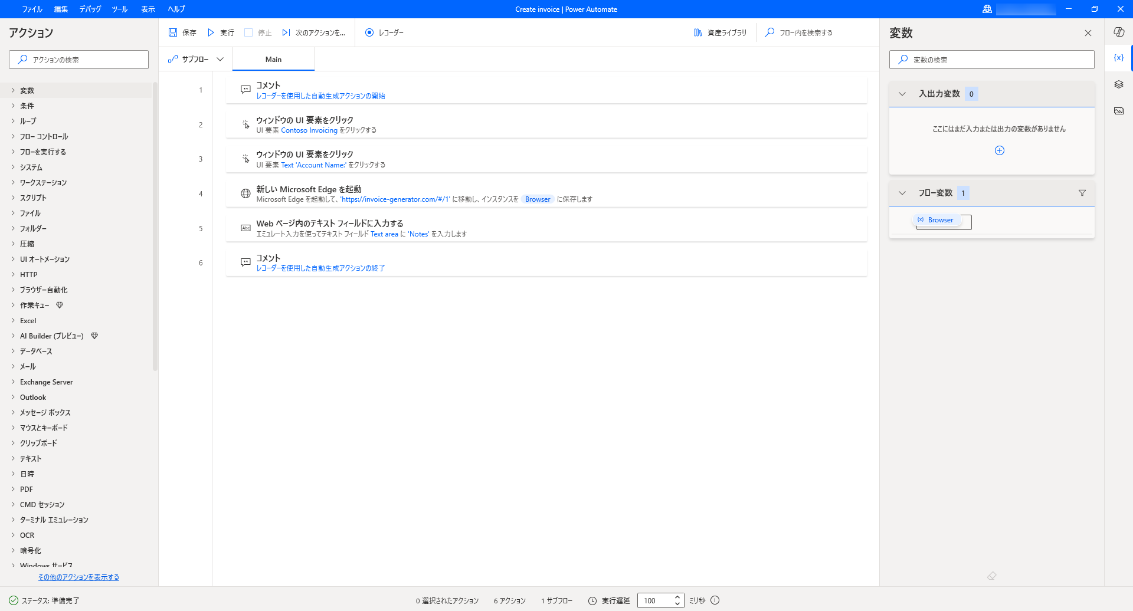Open the サブフロー dropdown
The image size is (1133, 611).
point(196,59)
